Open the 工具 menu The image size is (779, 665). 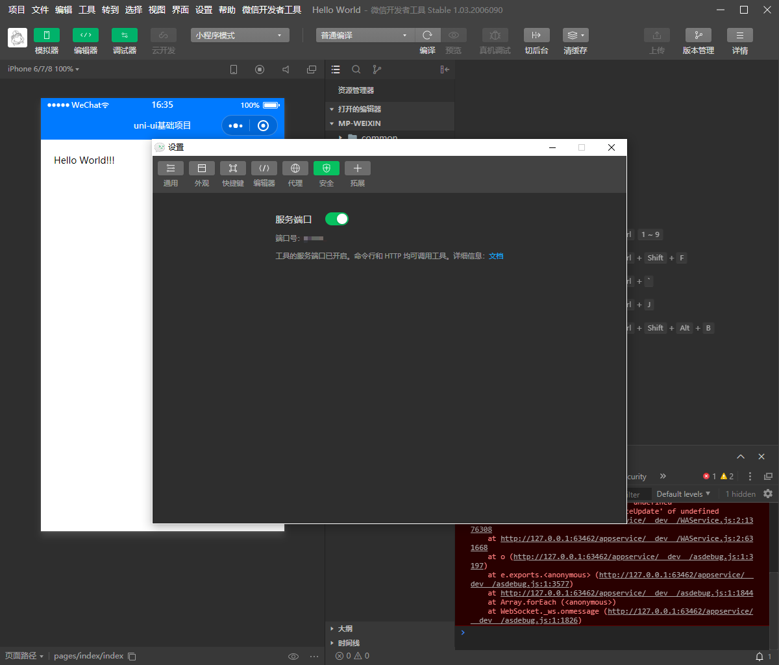coord(87,10)
